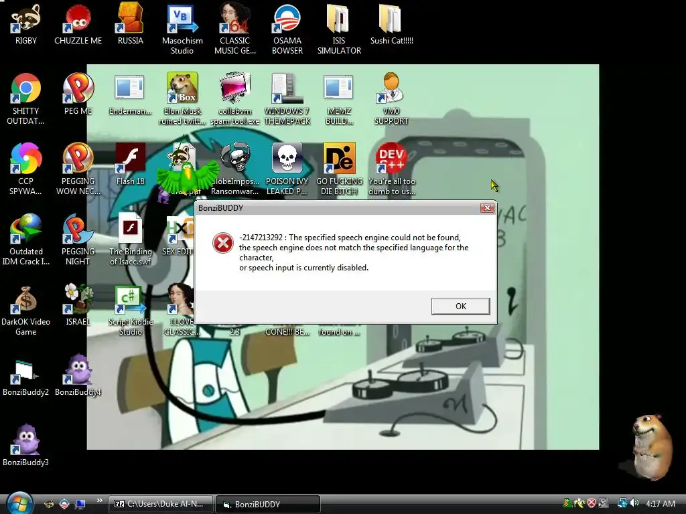This screenshot has width=686, height=514.
Task: Click the hamster agent character on desktop
Action: coord(651,446)
